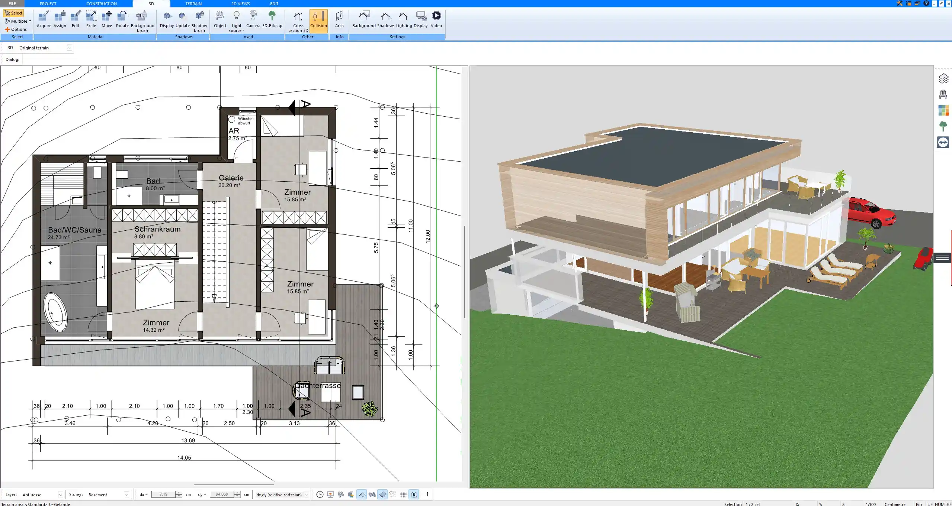Switch to the CONSTRUCTION tab
The image size is (952, 506).
click(102, 3)
